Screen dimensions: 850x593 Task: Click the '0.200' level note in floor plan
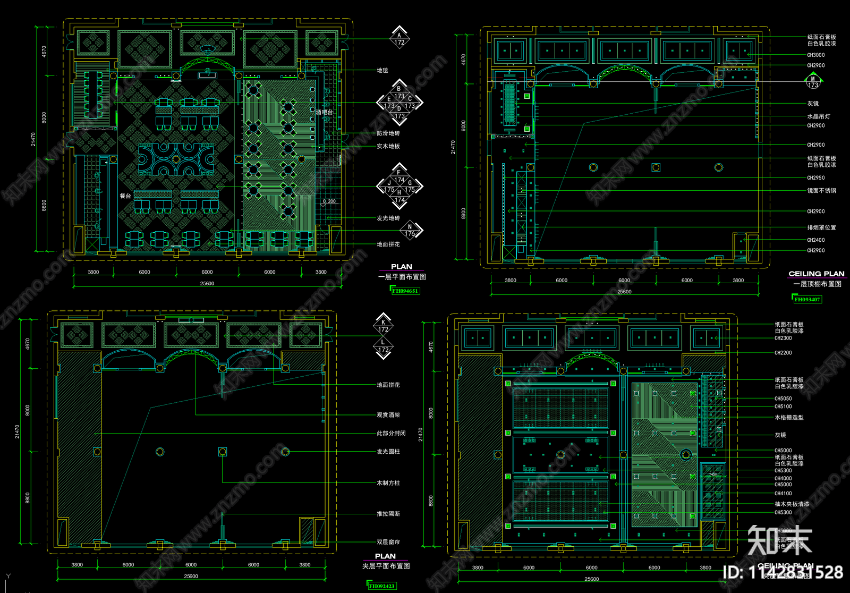point(329,201)
